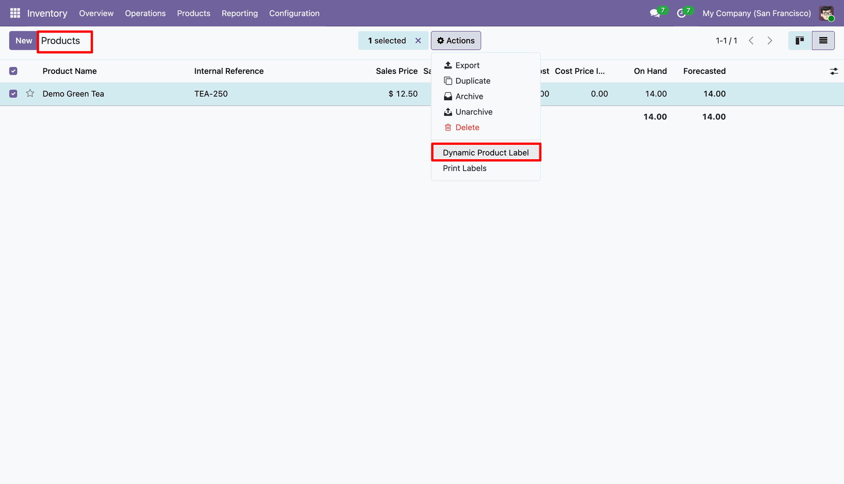This screenshot has width=844, height=484.
Task: Click the Products breadcrumb title
Action: [61, 41]
